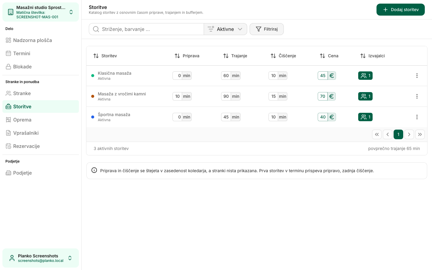This screenshot has height=270, width=432.
Task: Open Vprašalniki in the sidebar
Action: coord(40,133)
